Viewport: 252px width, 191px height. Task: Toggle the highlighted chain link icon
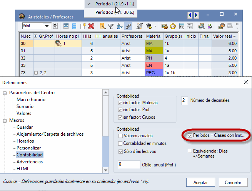[x=128, y=26]
